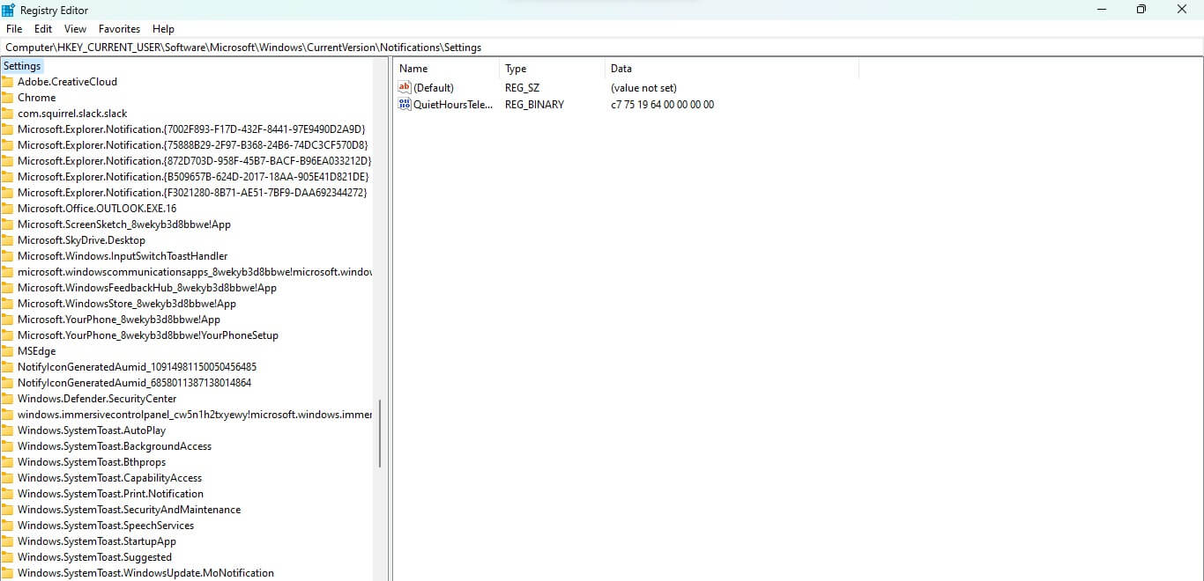
Task: Click the folder icon next to Chrome
Action: (x=8, y=98)
